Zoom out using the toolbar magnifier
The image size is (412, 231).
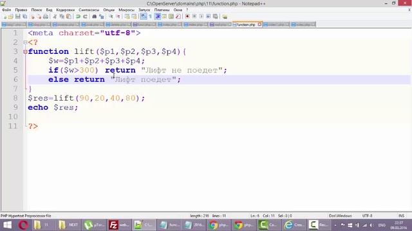click(118, 17)
